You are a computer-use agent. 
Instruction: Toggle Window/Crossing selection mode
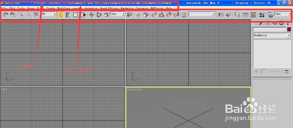point(83,15)
